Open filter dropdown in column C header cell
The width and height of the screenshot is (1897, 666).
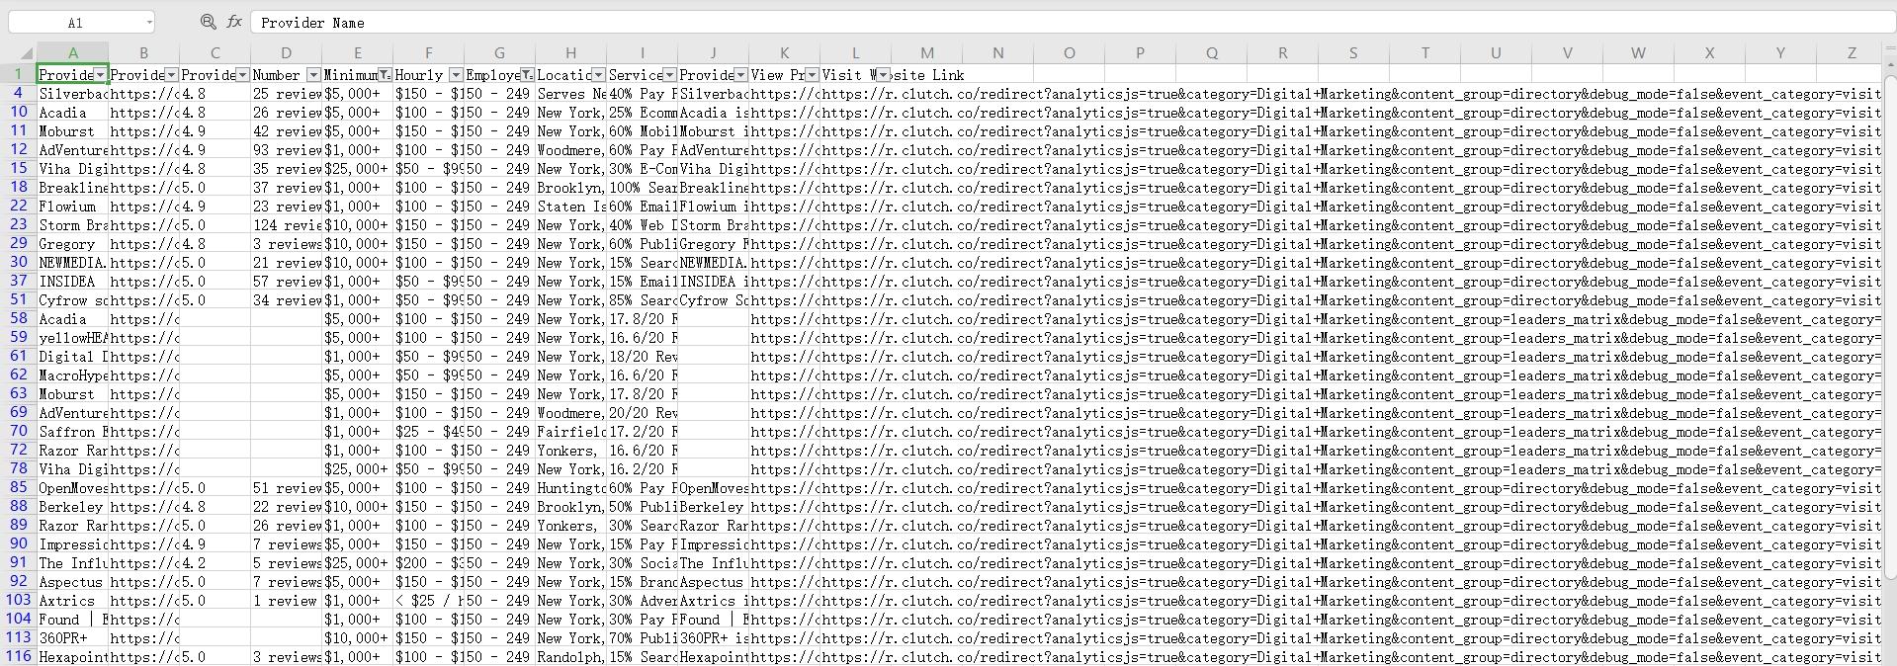pos(242,75)
